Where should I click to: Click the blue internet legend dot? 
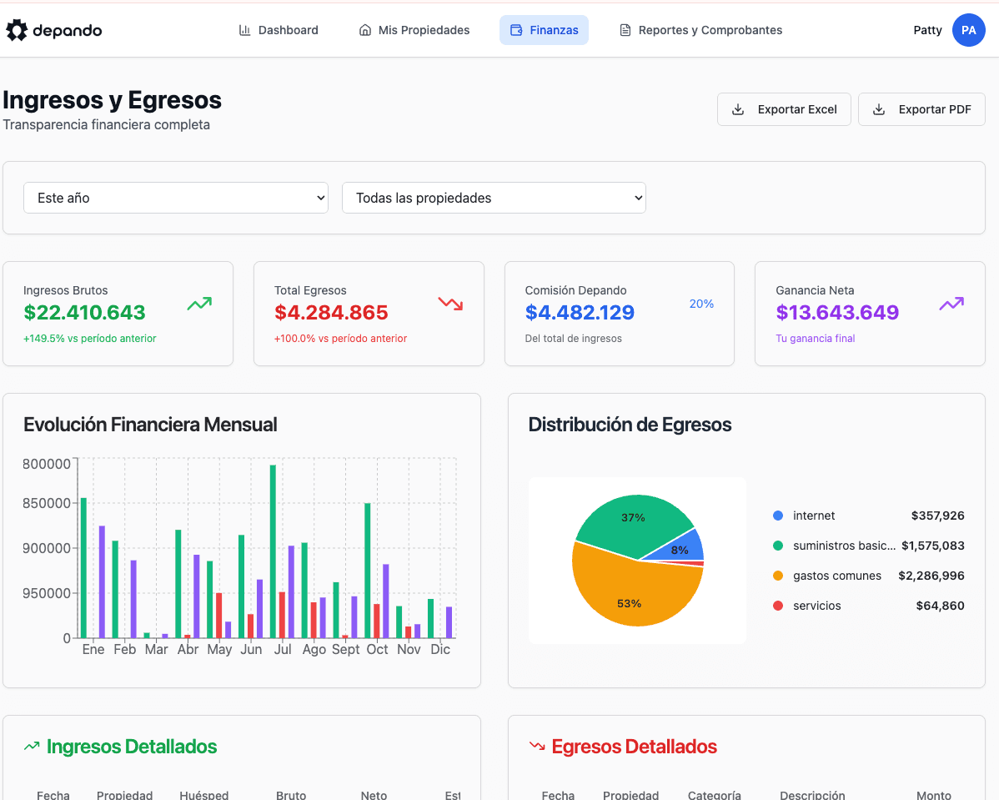[778, 516]
